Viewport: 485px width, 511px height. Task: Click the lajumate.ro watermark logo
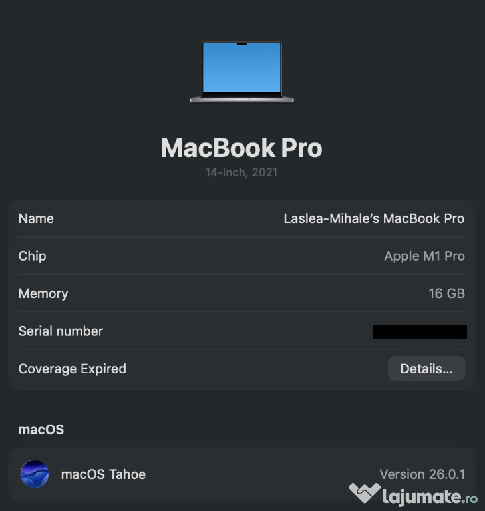pyautogui.click(x=365, y=493)
